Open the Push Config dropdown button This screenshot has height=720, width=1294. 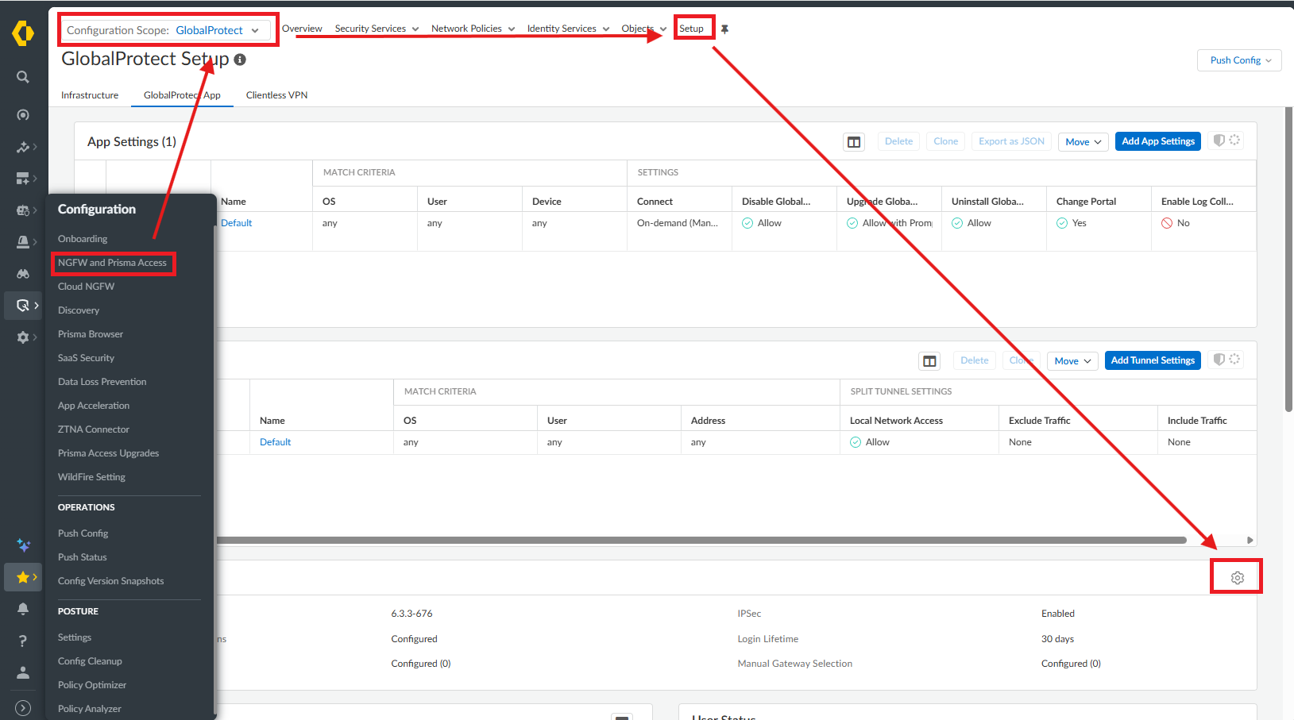coord(1239,60)
